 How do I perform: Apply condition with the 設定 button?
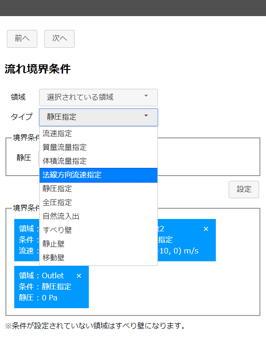(244, 190)
